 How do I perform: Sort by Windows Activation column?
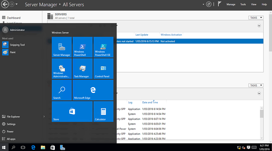click(171, 35)
